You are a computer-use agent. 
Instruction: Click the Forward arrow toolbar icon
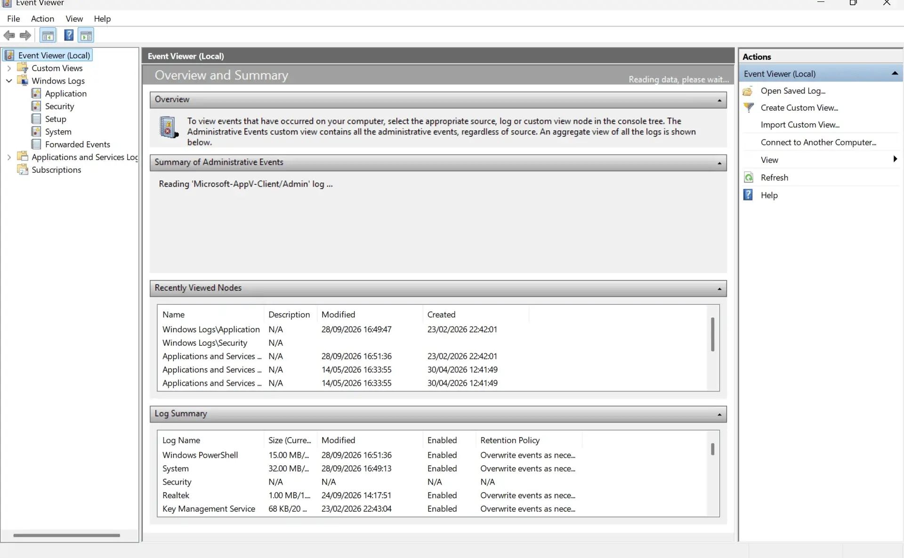[25, 35]
